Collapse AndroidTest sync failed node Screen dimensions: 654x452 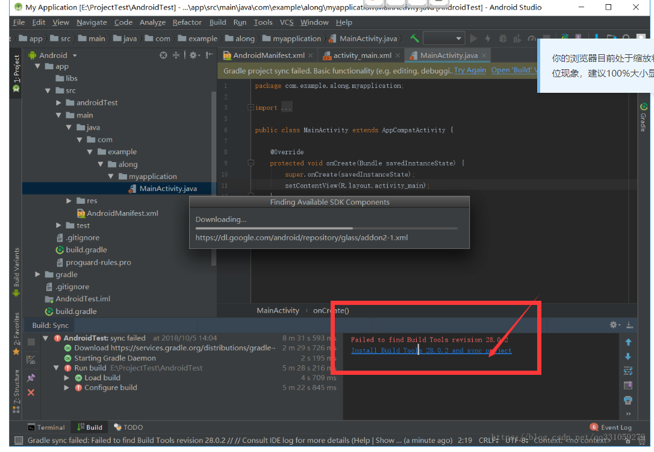pos(46,338)
